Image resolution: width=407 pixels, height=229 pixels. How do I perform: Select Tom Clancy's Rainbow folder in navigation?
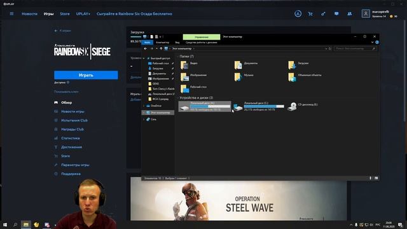[161, 89]
